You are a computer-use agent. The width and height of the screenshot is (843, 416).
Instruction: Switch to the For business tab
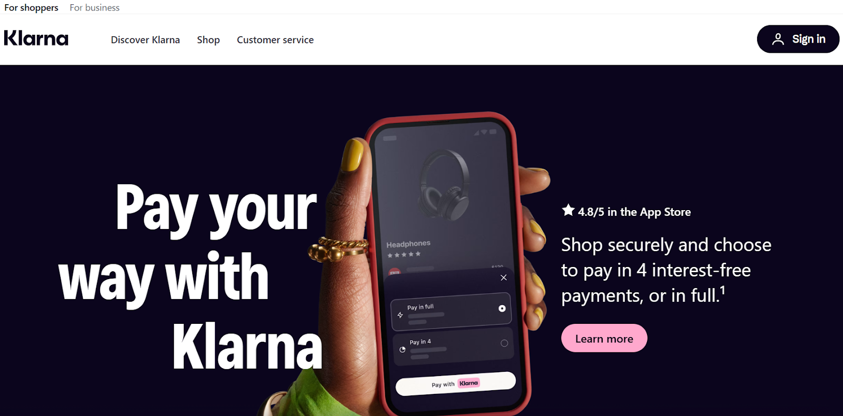94,7
